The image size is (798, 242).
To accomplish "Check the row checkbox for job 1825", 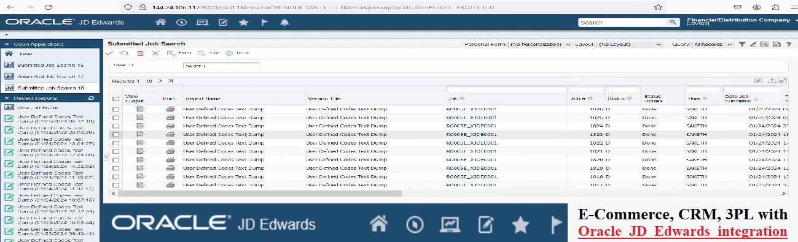I will click(115, 117).
